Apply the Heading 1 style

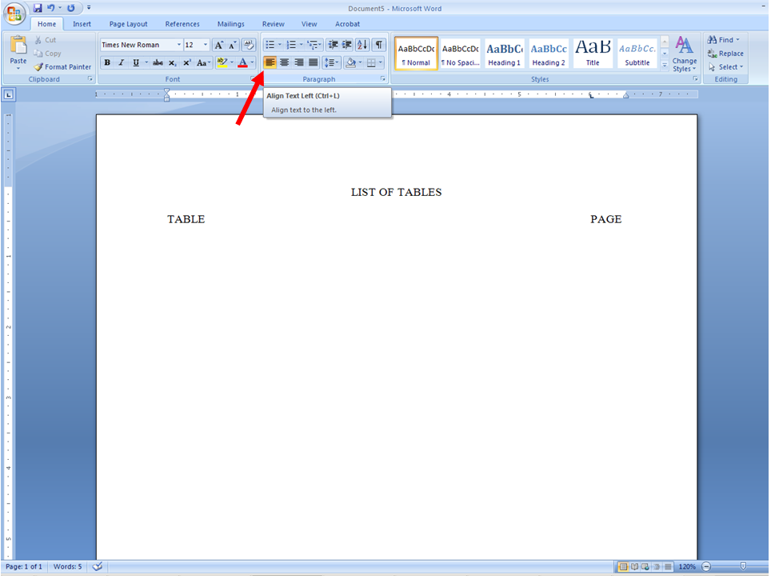pyautogui.click(x=504, y=53)
